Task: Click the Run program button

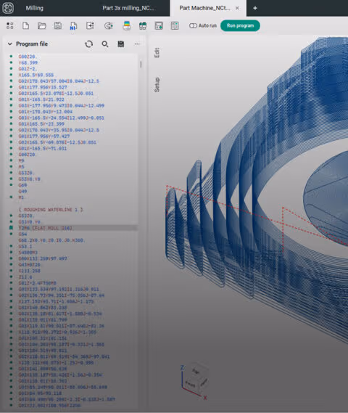Action: tap(240, 25)
